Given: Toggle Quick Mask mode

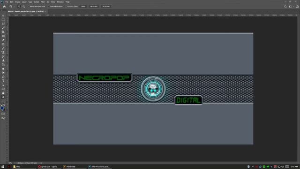Looking at the screenshot, I should (x=3, y=114).
